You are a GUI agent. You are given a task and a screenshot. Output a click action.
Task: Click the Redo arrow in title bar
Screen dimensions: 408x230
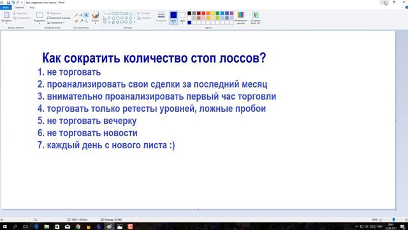(x=18, y=3)
